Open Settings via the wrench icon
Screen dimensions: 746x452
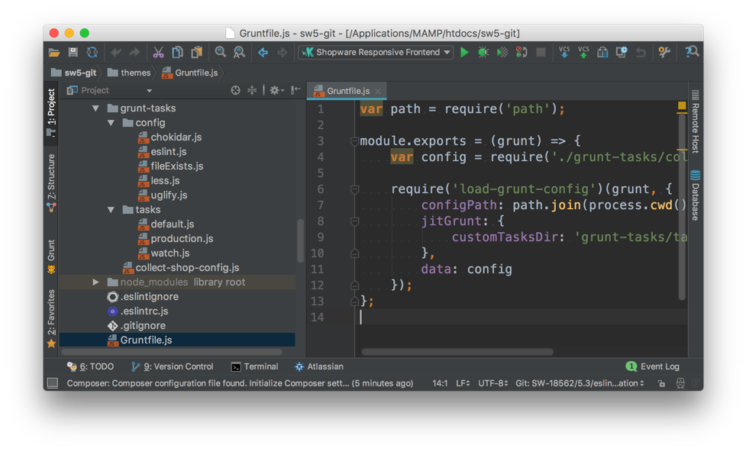pos(664,53)
